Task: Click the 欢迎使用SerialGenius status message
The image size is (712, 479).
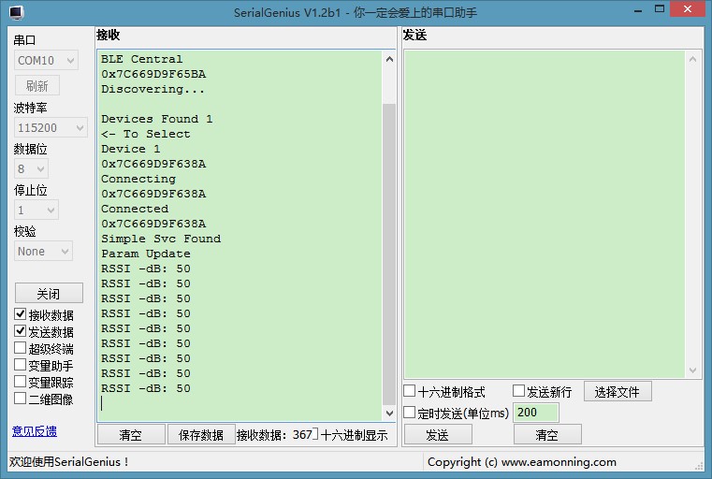Action: pyautogui.click(x=69, y=462)
